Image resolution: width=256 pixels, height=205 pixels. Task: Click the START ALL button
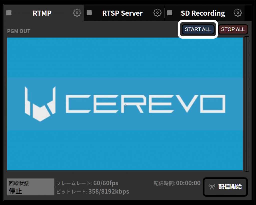(x=198, y=29)
